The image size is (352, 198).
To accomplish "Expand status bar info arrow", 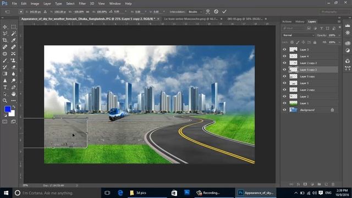I will pyautogui.click(x=77, y=186).
